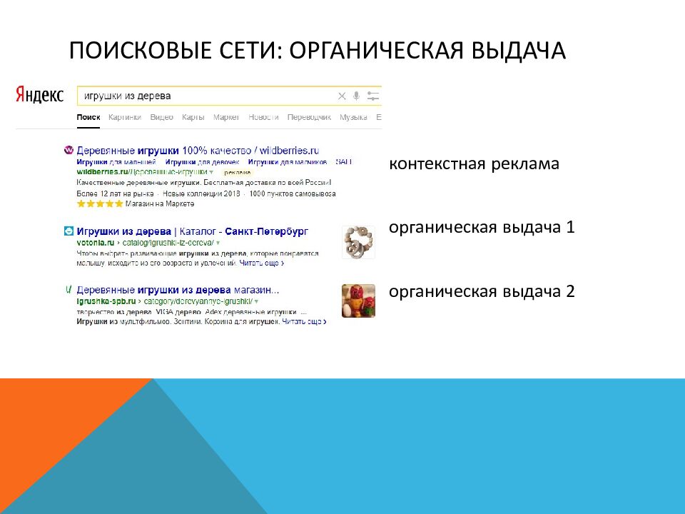The height and width of the screenshot is (514, 685).
Task: Click the wildberries favicon icon
Action: coord(68,151)
